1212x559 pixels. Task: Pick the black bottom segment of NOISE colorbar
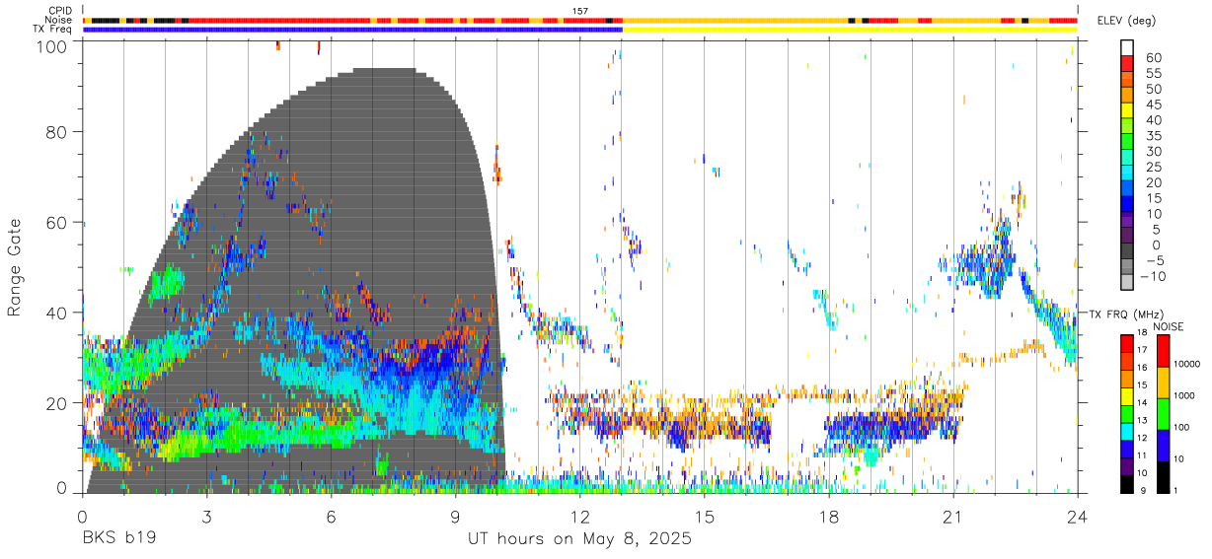[1162, 477]
